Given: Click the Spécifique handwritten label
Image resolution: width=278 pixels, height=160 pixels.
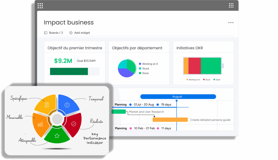Looking at the screenshot, I should point(19,98).
